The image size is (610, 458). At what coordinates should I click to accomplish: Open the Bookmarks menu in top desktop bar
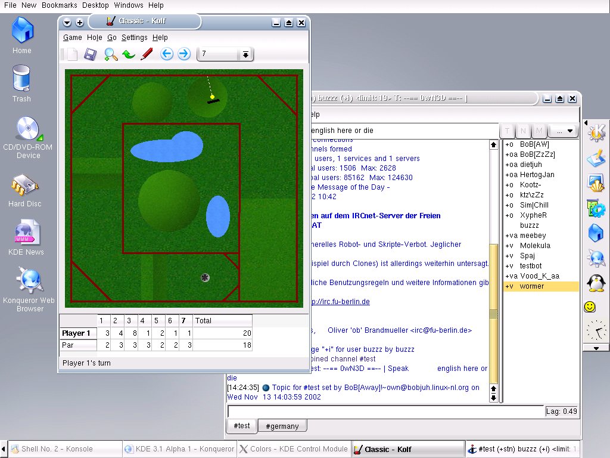(x=60, y=5)
